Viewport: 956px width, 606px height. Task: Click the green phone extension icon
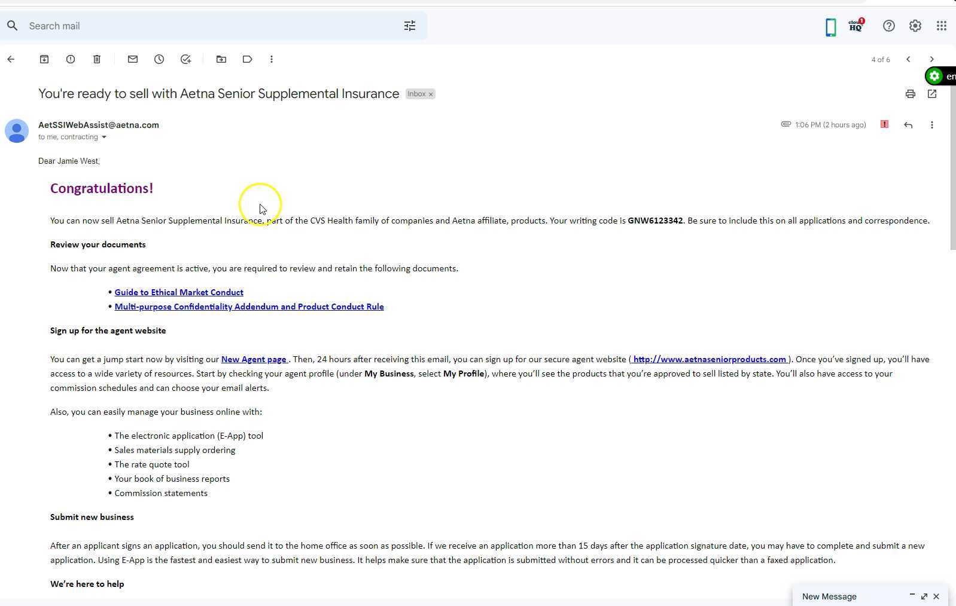point(830,27)
